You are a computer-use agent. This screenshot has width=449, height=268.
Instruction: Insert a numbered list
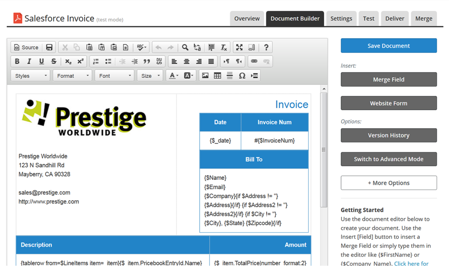[96, 61]
